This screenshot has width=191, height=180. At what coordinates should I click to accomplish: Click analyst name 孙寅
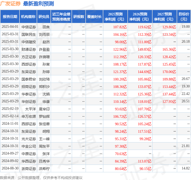coord(46,64)
